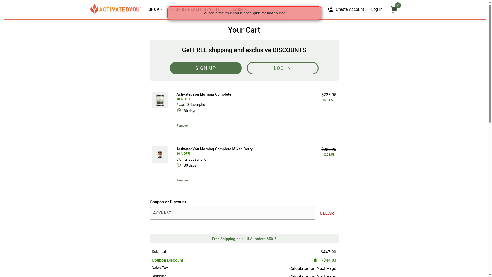Click the Mixed Berry product thumbnail
The width and height of the screenshot is (492, 277).
coord(160,155)
